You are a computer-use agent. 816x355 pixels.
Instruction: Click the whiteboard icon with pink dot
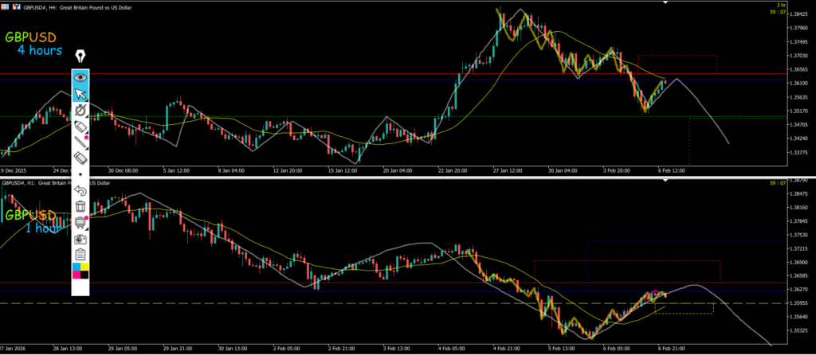pyautogui.click(x=80, y=222)
